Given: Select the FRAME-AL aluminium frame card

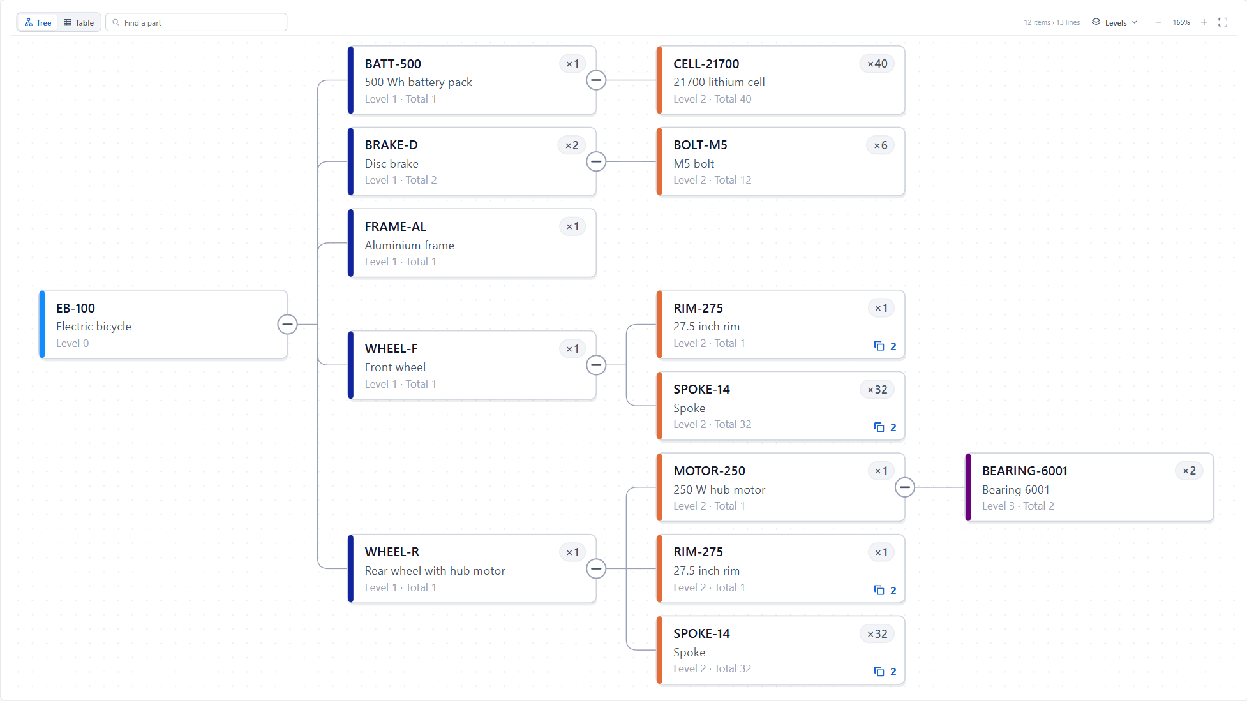Looking at the screenshot, I should (472, 243).
